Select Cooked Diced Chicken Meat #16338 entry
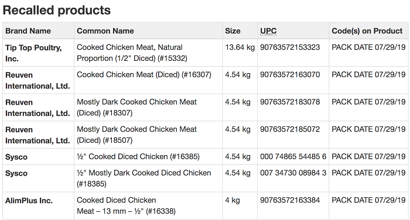 coord(127,205)
